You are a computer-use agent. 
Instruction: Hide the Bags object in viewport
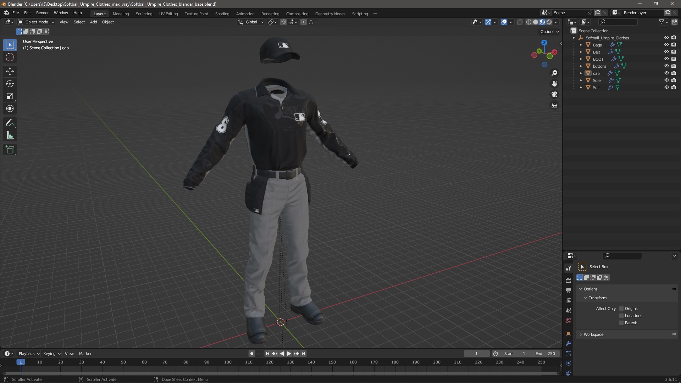point(666,45)
